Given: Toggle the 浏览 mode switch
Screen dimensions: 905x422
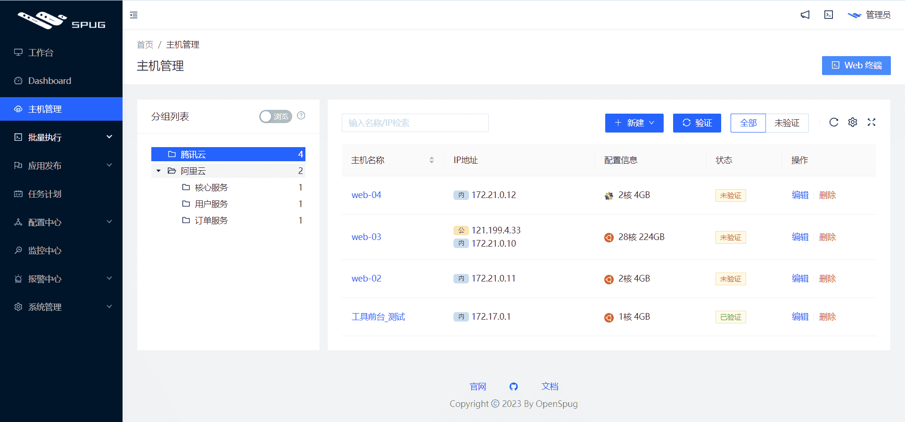Looking at the screenshot, I should (x=276, y=116).
